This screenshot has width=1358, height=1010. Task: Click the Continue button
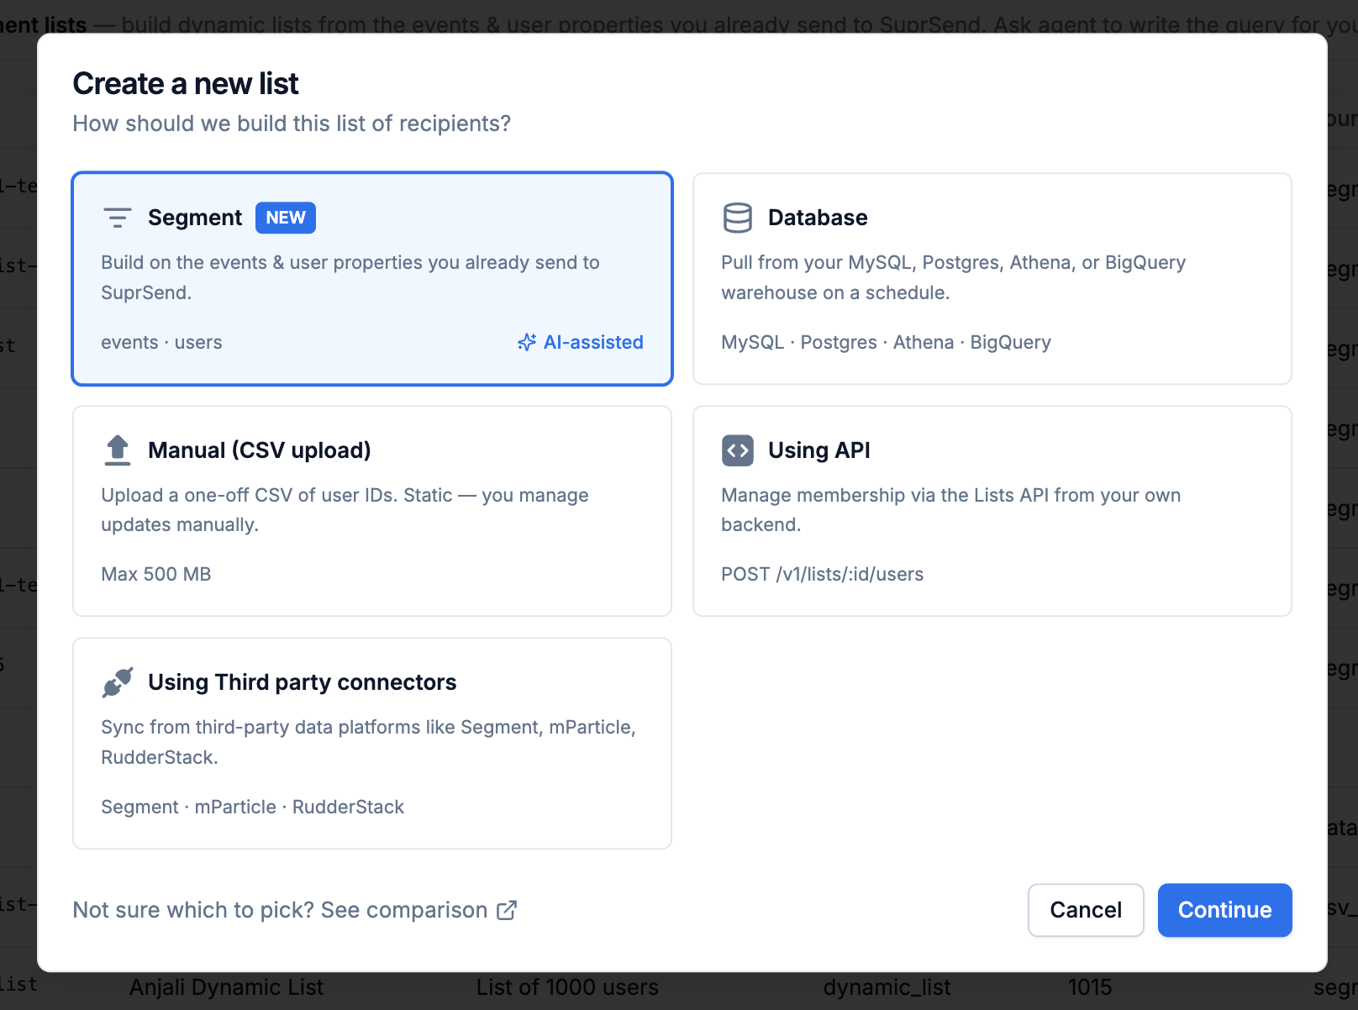point(1224,910)
